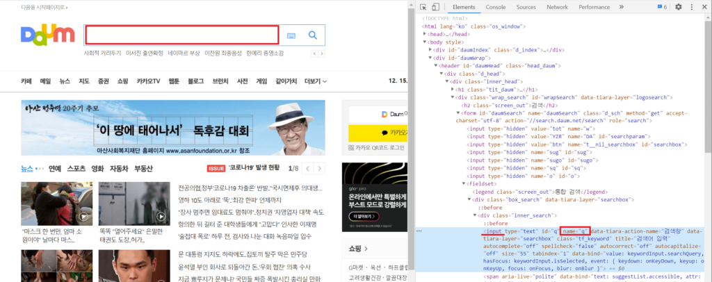This screenshot has height=282, width=712.
Task: Click the magnifier search button
Action: [x=313, y=35]
